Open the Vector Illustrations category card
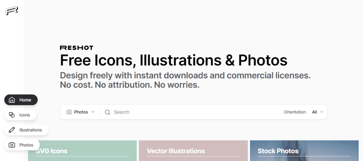Image resolution: width=363 pixels, height=161 pixels. pyautogui.click(x=193, y=151)
